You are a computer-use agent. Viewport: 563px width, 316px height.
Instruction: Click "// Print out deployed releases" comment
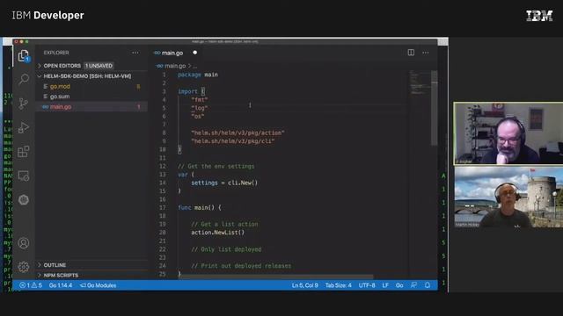[x=241, y=266]
